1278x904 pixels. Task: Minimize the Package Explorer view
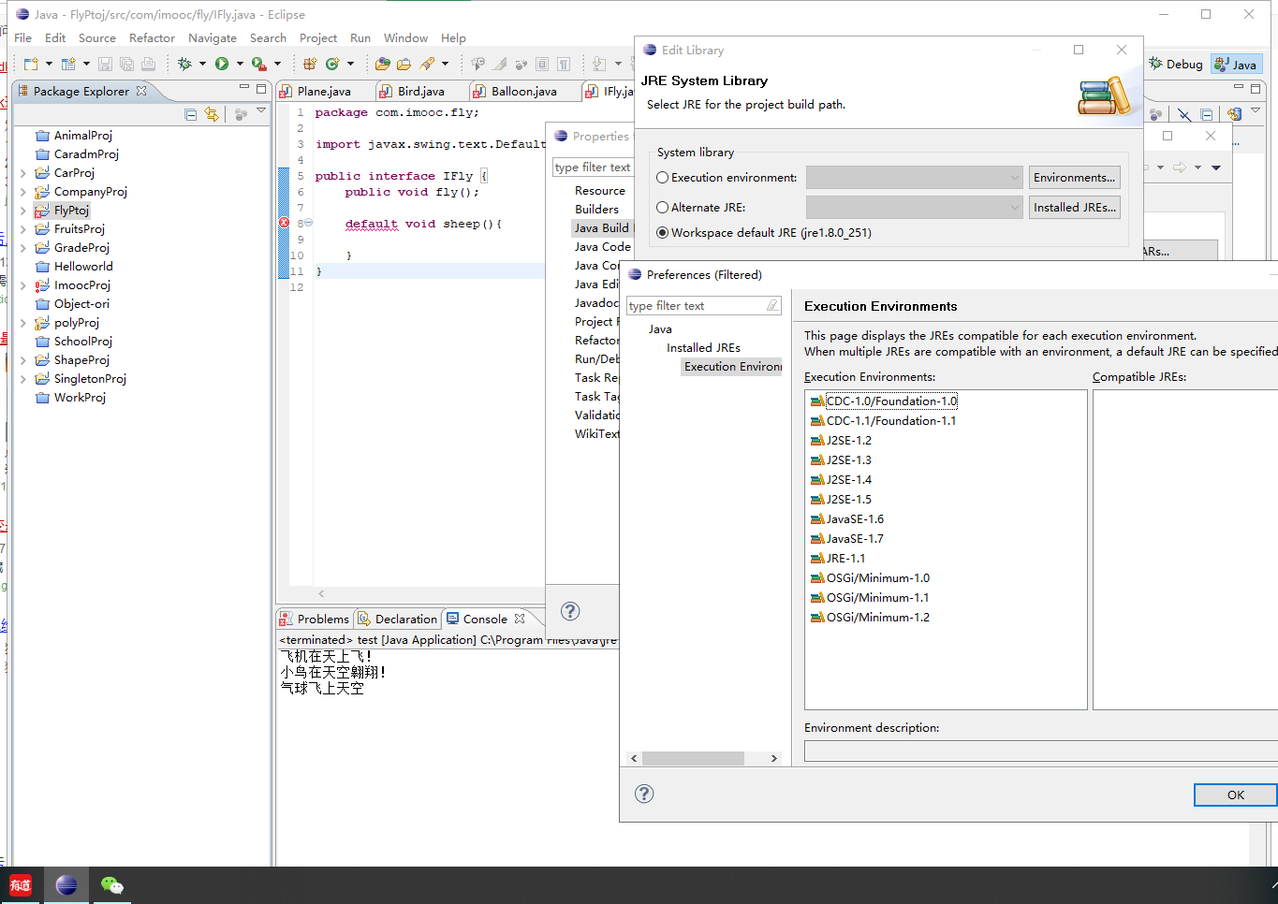tap(244, 88)
